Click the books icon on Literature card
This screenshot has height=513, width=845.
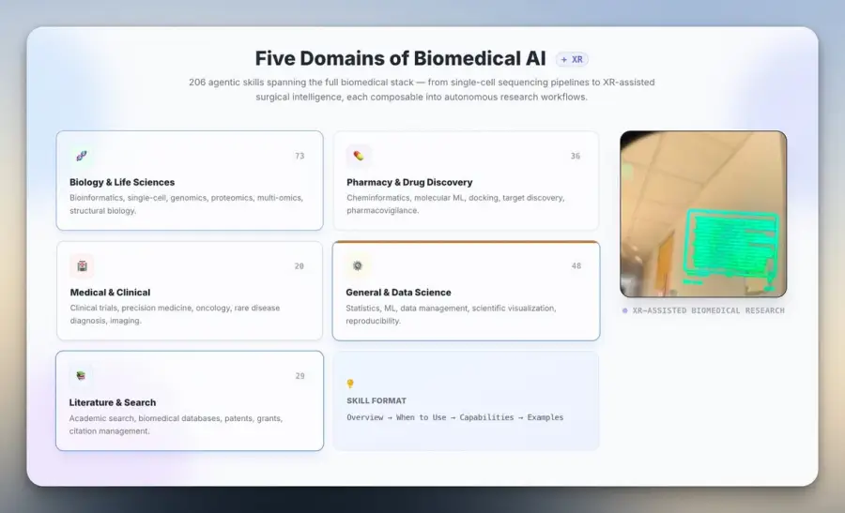coord(81,376)
